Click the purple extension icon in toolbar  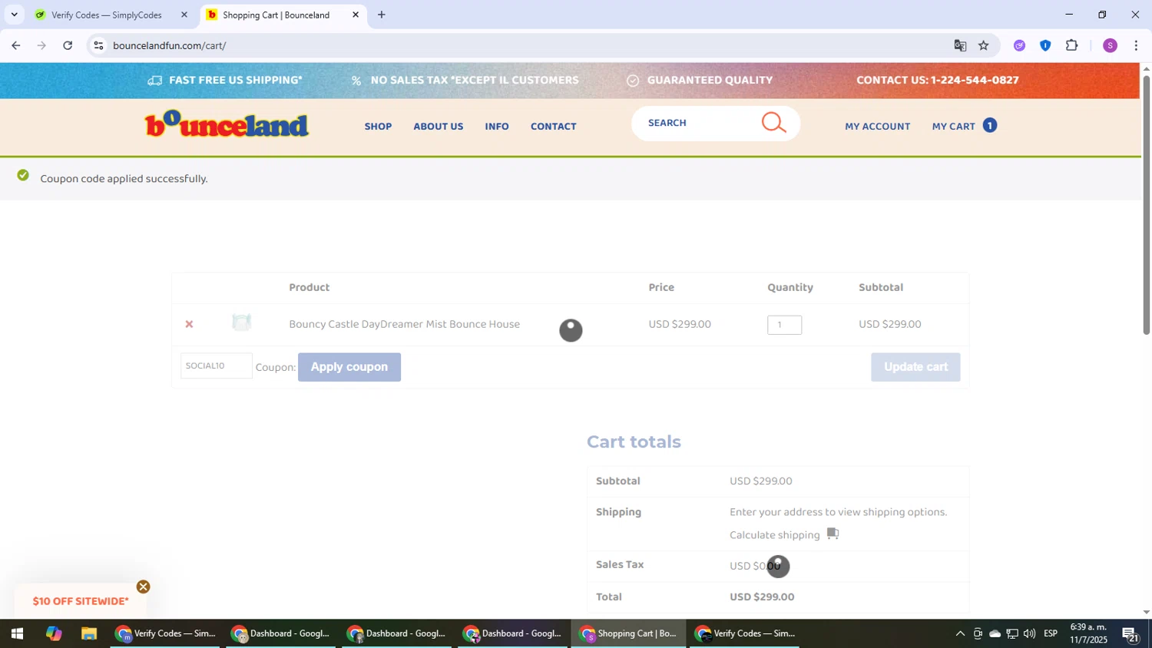tap(1019, 45)
